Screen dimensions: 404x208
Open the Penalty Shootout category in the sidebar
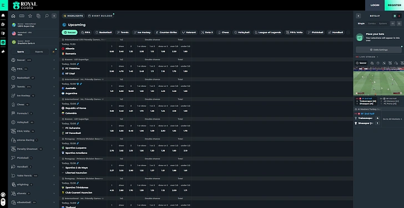pyautogui.click(x=33, y=149)
